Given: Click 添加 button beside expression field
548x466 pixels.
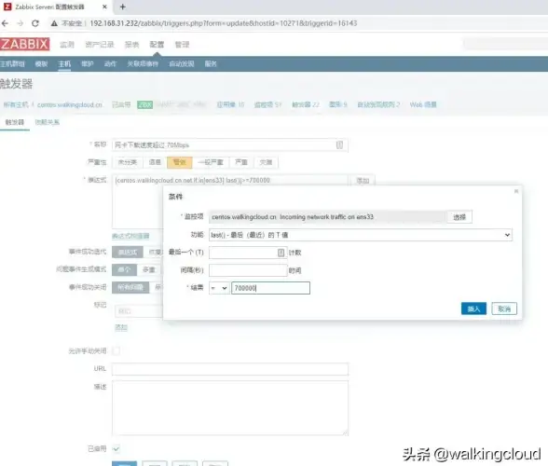Looking at the screenshot, I should coord(363,181).
